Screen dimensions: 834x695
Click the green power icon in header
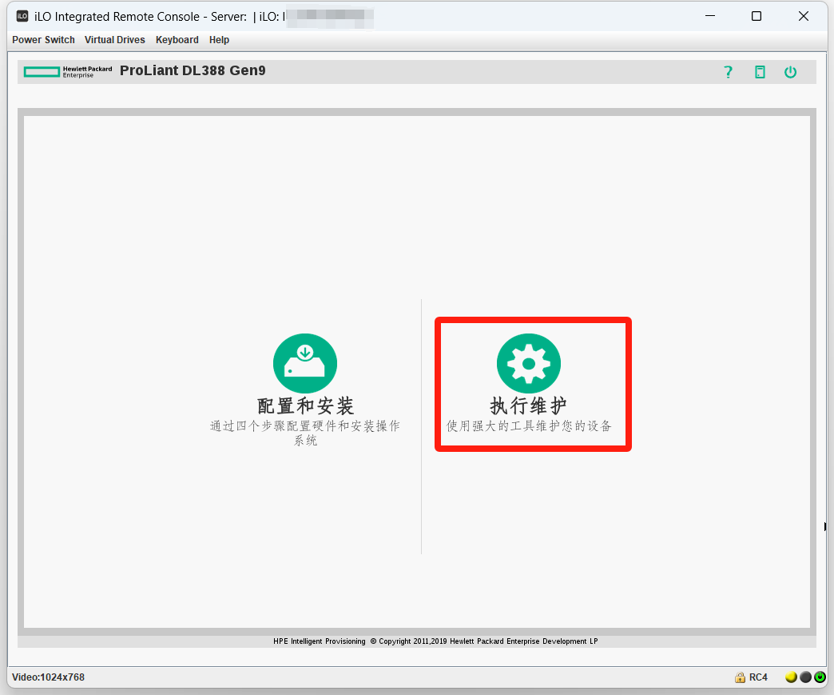tap(790, 72)
